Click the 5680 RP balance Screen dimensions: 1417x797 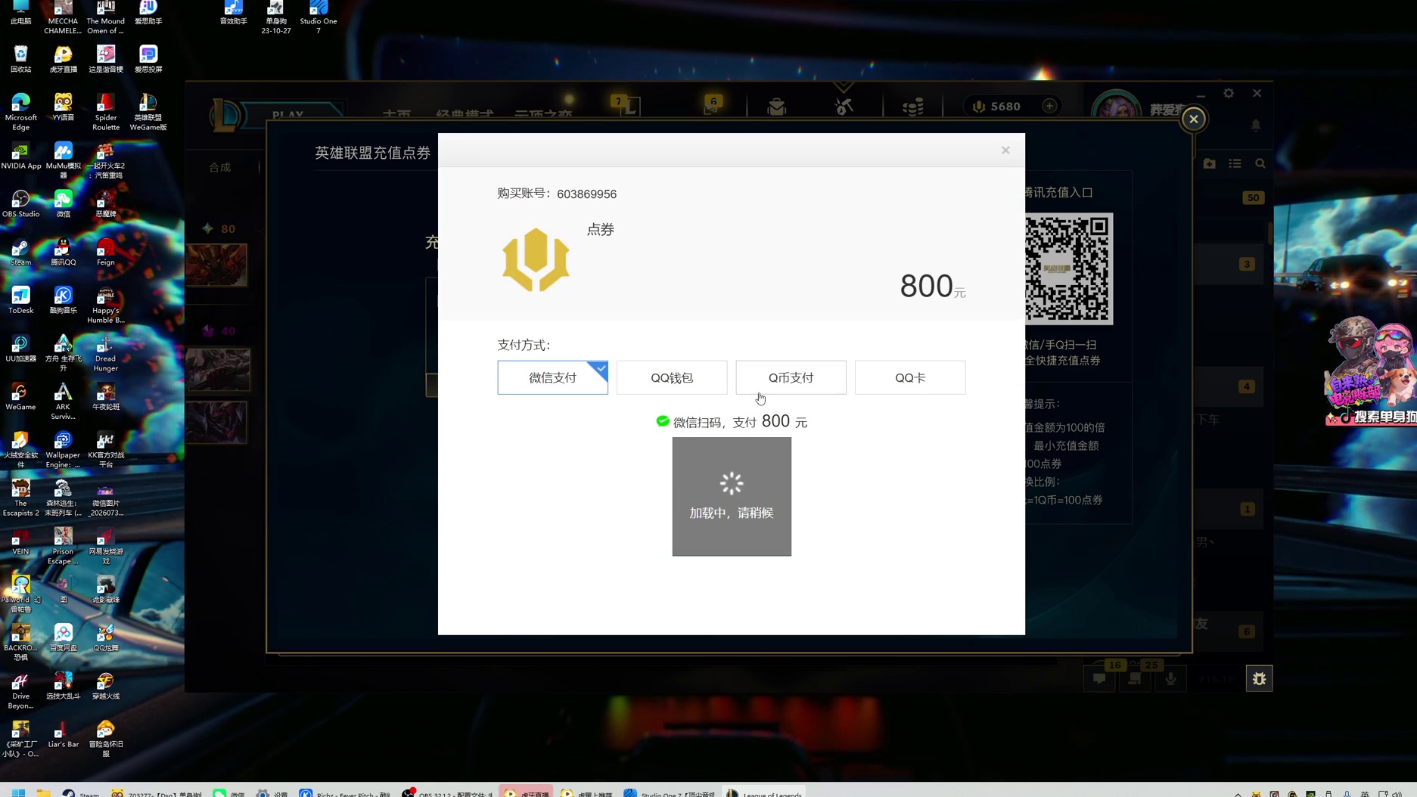click(x=997, y=107)
